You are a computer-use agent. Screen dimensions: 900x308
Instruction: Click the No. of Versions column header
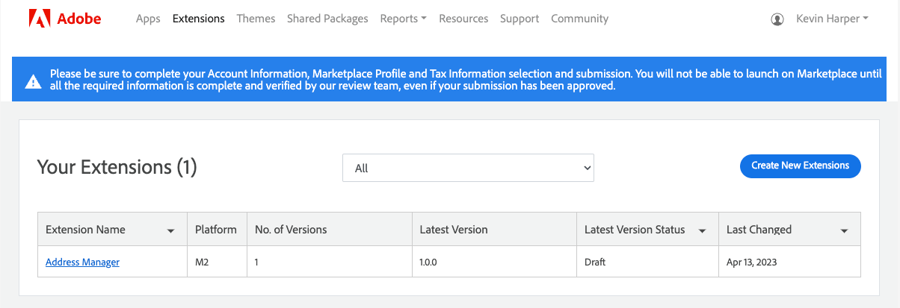(330, 230)
